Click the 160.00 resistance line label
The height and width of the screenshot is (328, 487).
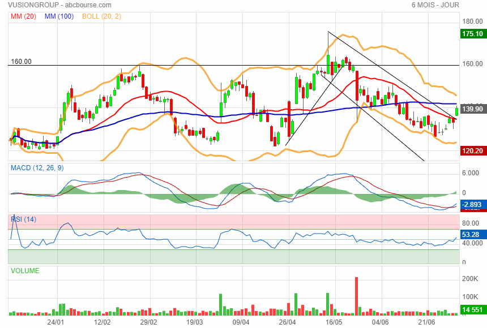pos(21,62)
